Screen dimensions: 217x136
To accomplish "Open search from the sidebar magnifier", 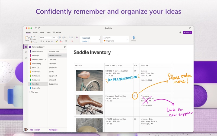I will point(26,52).
